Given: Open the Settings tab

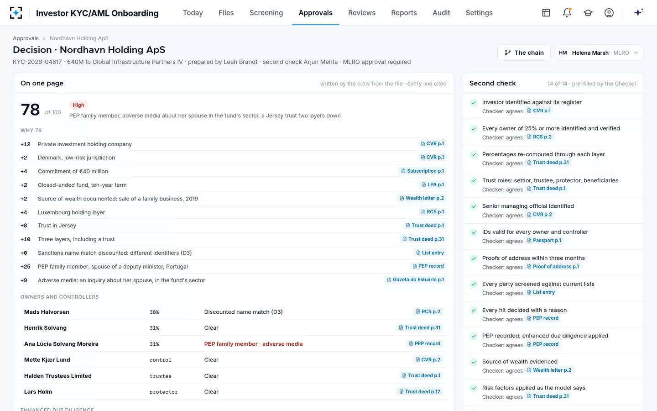Looking at the screenshot, I should point(479,13).
